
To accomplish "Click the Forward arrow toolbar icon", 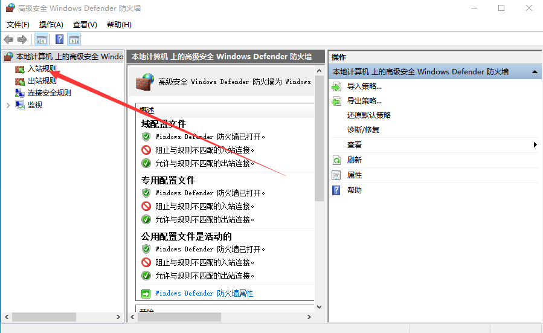I will click(22, 39).
